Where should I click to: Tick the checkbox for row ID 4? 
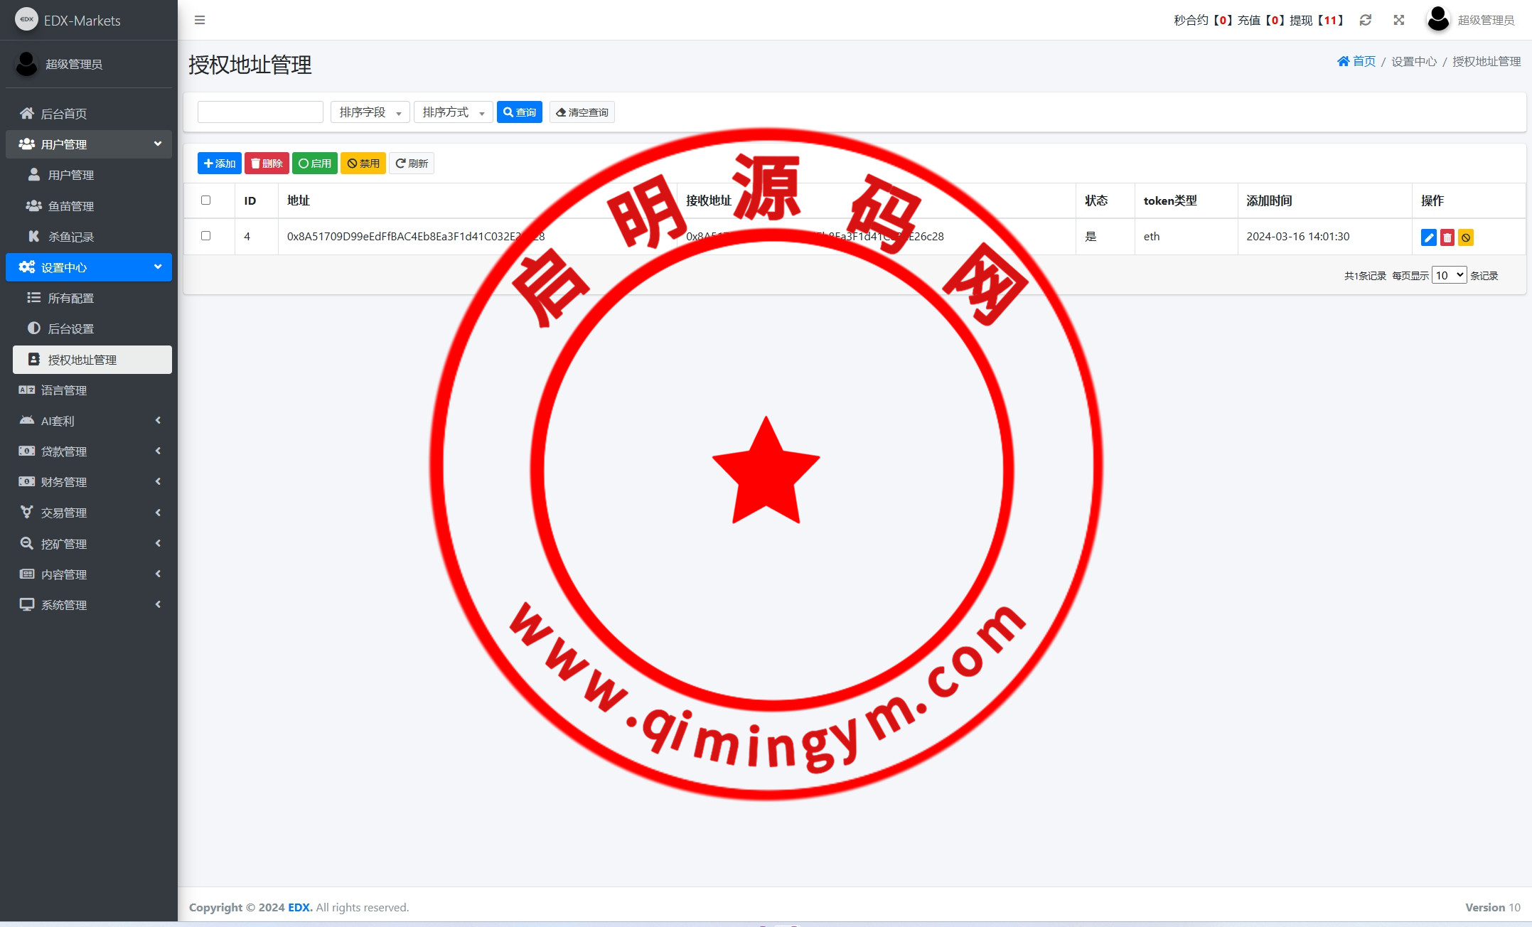click(206, 236)
